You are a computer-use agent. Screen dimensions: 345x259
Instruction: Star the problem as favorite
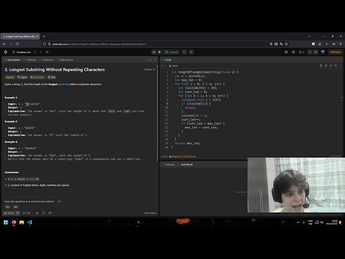point(37,213)
